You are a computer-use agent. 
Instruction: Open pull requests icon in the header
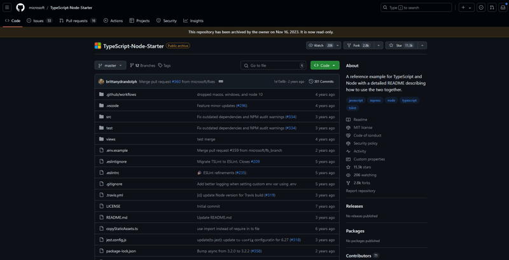tap(492, 8)
